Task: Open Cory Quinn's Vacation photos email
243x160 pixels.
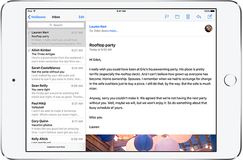Action: 56,127
